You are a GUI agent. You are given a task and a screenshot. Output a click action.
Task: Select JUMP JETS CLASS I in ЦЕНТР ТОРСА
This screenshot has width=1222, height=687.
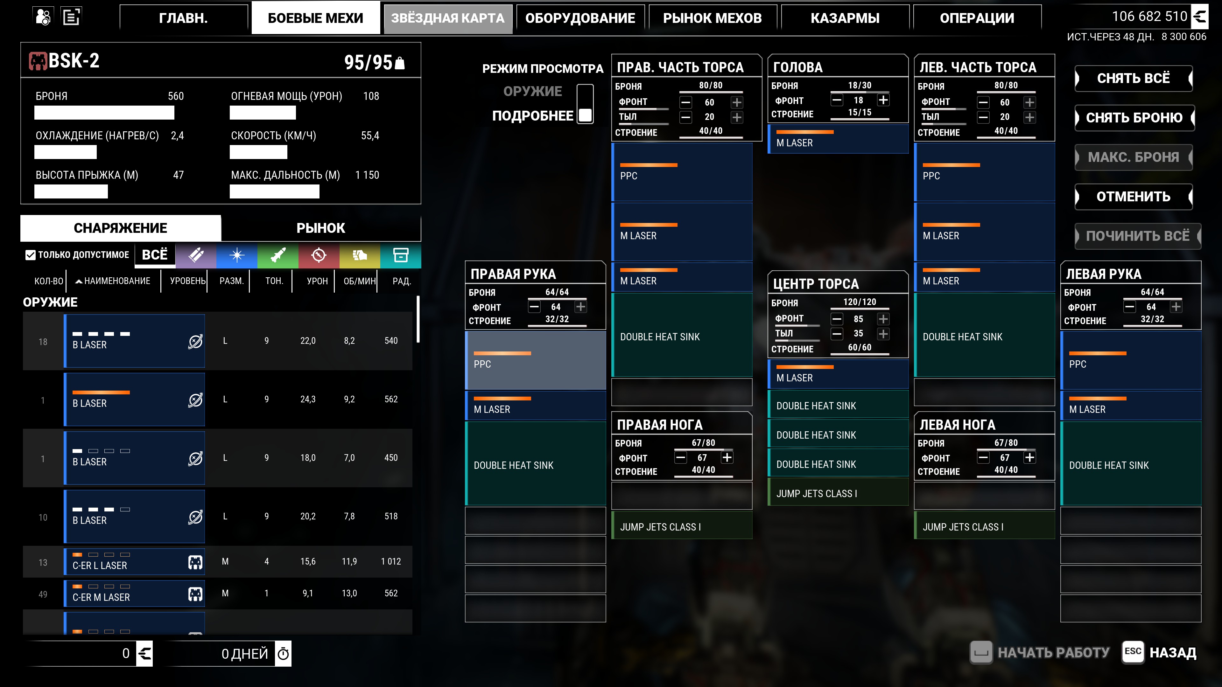[838, 492]
